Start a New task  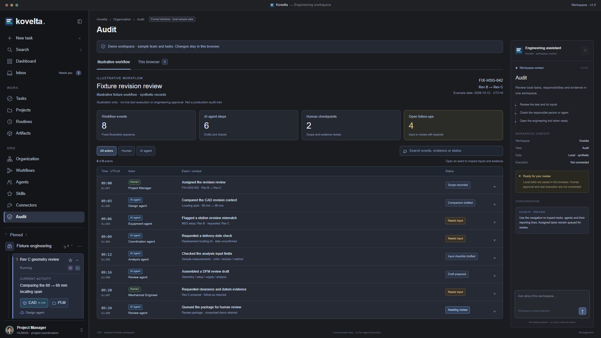pyautogui.click(x=44, y=38)
